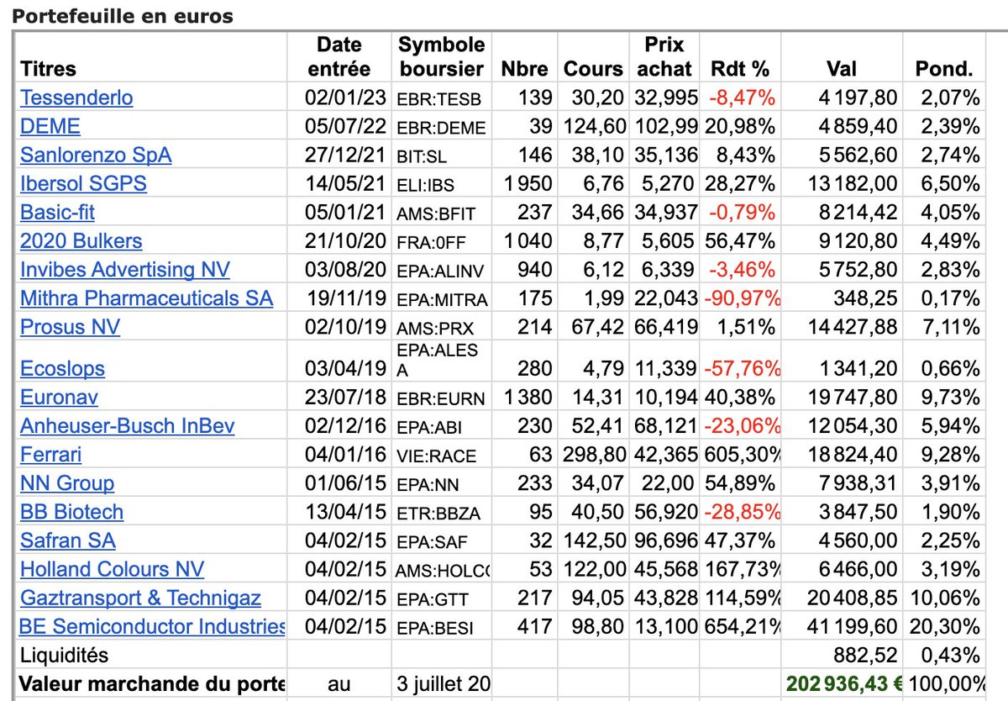1008x701 pixels.
Task: Select the Nbre column header
Action: pos(524,69)
